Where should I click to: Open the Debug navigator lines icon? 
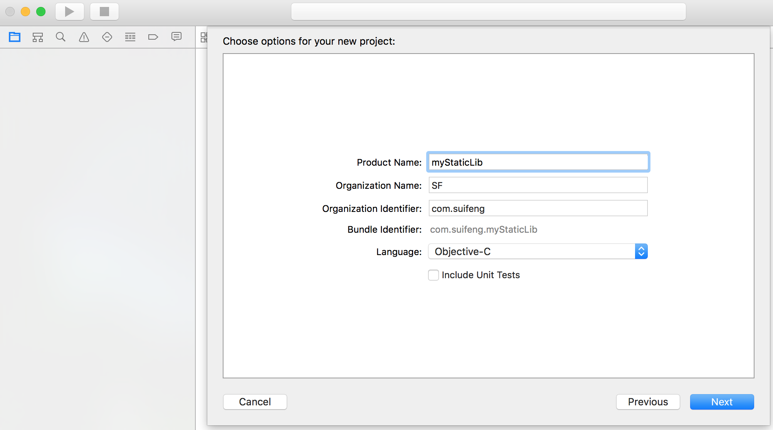(x=130, y=37)
